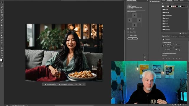
Task: Select the Brush tool
Action: point(2,22)
